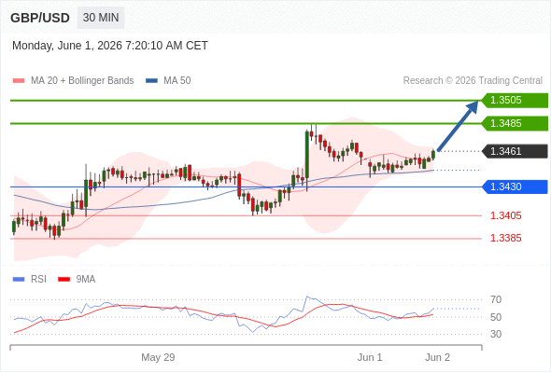
Task: Click the 'Jun 2' time axis label
Action: click(x=437, y=357)
